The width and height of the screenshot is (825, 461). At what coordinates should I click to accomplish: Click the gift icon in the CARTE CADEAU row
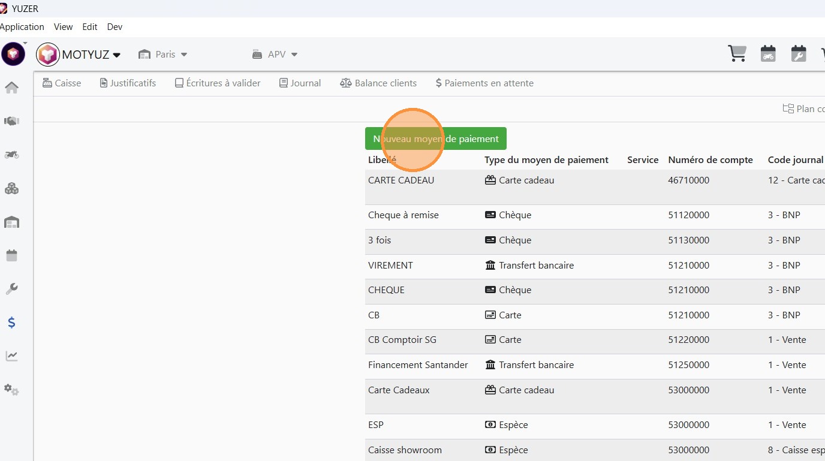[x=490, y=180]
